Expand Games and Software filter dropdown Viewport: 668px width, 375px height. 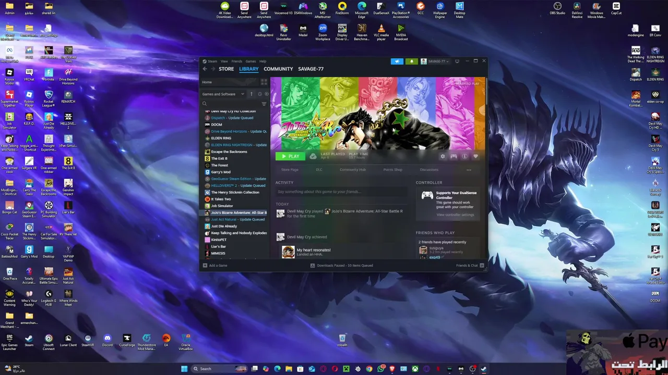point(223,94)
